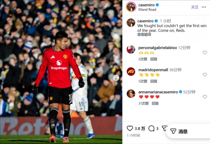Open the Elland Road location link
The height and width of the screenshot is (144, 210).
[x=147, y=9]
